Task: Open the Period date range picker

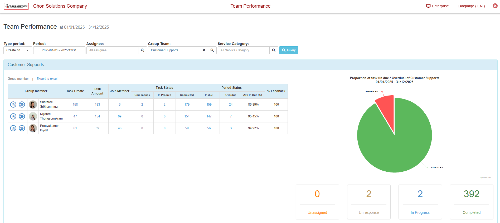Action: pos(59,50)
